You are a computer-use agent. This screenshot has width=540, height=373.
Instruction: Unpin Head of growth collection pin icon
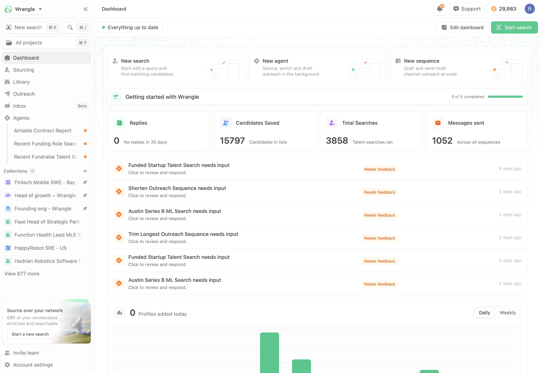click(85, 195)
